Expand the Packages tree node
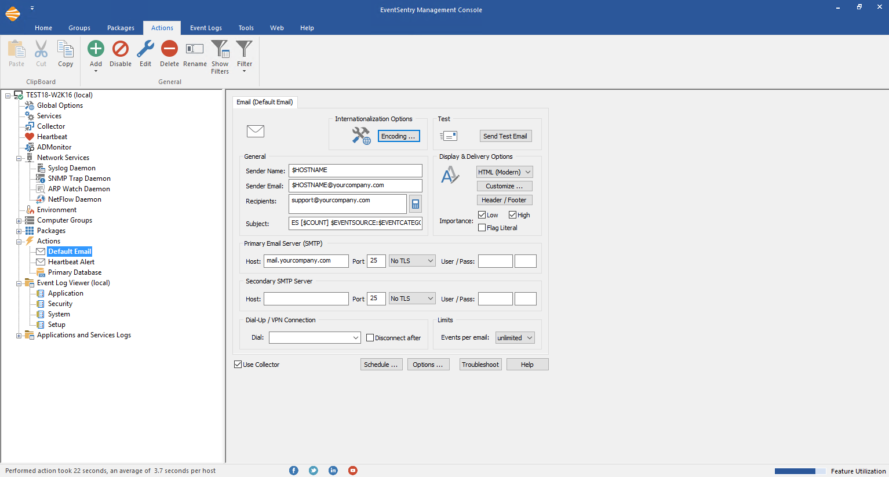 [19, 231]
